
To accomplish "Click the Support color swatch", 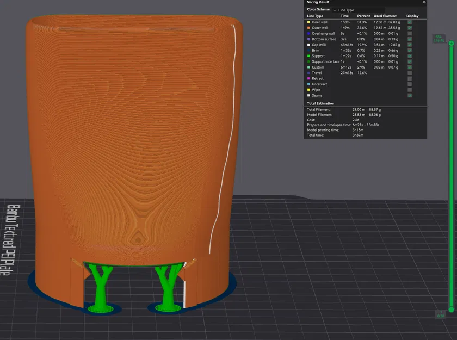I will coord(308,56).
